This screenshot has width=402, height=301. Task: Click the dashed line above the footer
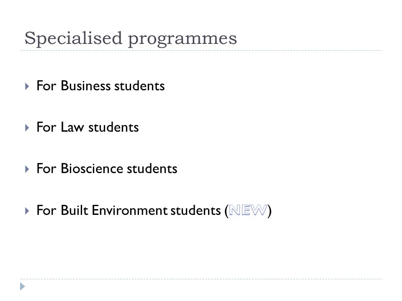click(x=201, y=279)
